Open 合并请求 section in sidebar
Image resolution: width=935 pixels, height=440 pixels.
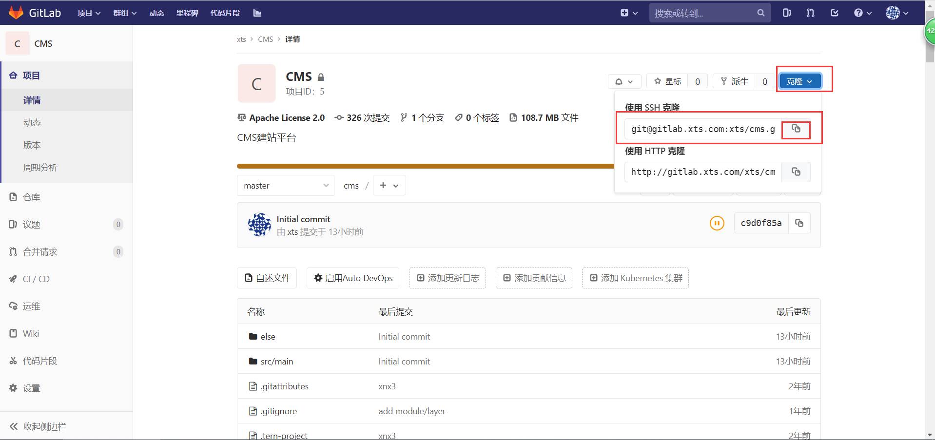(x=66, y=251)
